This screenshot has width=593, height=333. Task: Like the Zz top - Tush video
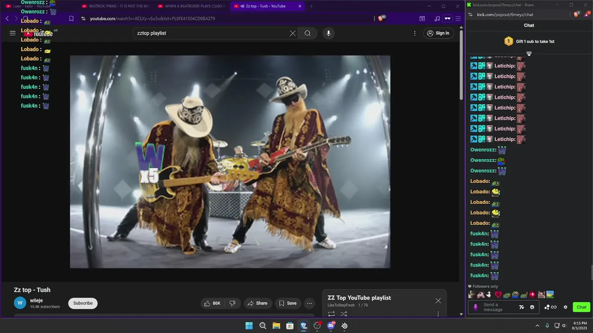[x=213, y=303]
